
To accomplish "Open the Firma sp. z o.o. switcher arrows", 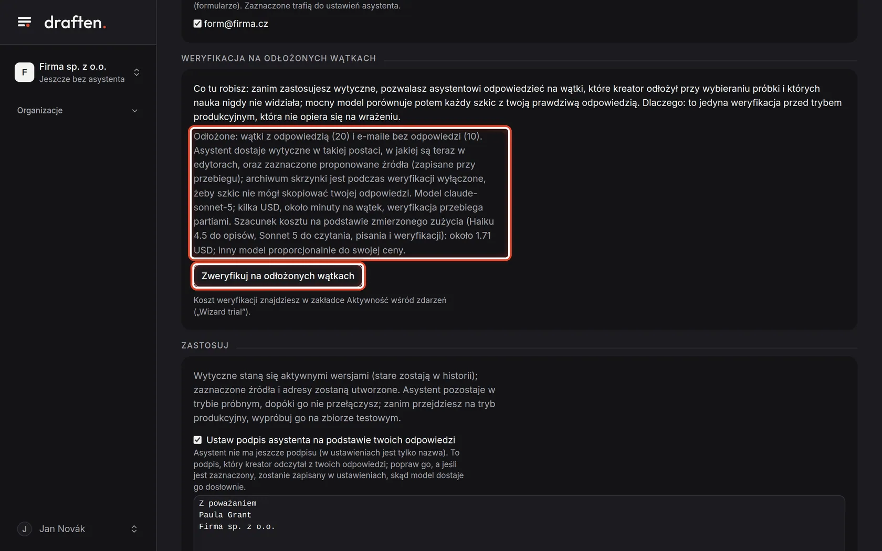I will [136, 72].
